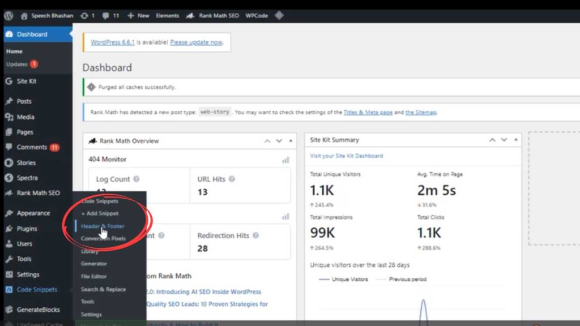Choose Add Snippet in Code Snippets submenu
This screenshot has width=580, height=326.
(100, 213)
